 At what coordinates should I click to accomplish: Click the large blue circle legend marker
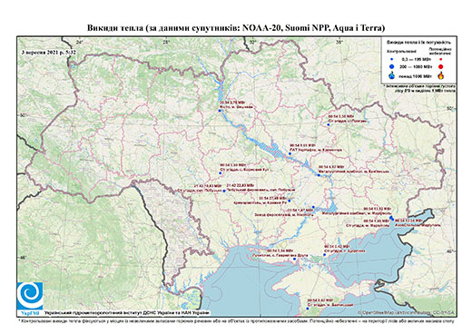coord(392,66)
